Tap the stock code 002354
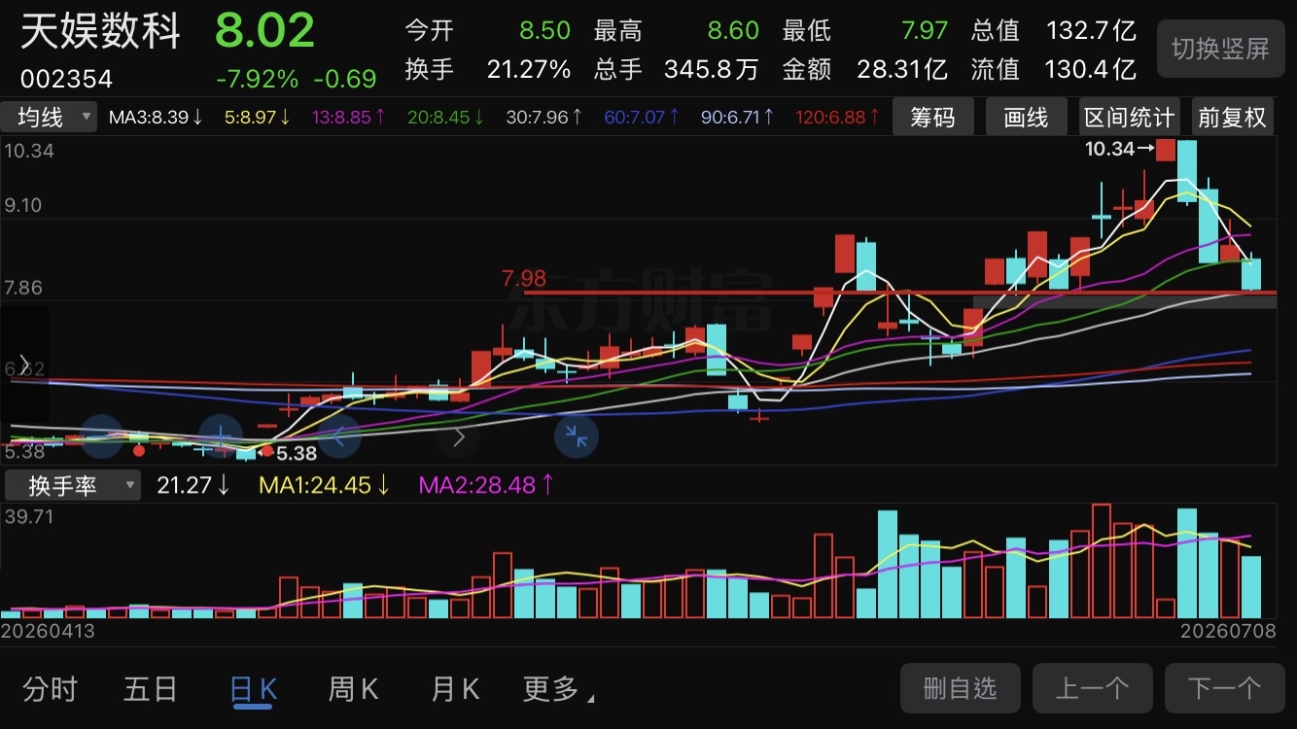The height and width of the screenshot is (729, 1297). tap(67, 79)
